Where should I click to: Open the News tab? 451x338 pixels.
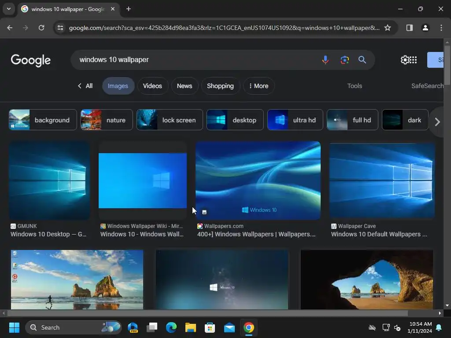185,86
